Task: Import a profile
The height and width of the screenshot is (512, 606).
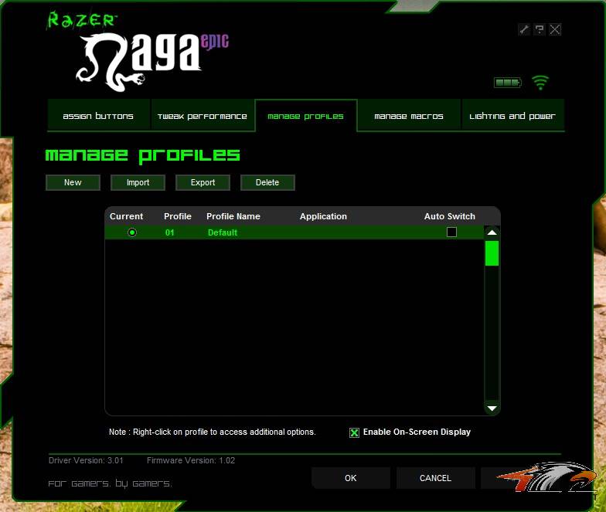Action: click(x=138, y=182)
